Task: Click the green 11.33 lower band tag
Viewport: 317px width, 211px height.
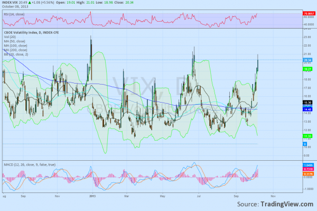Action: (307, 136)
